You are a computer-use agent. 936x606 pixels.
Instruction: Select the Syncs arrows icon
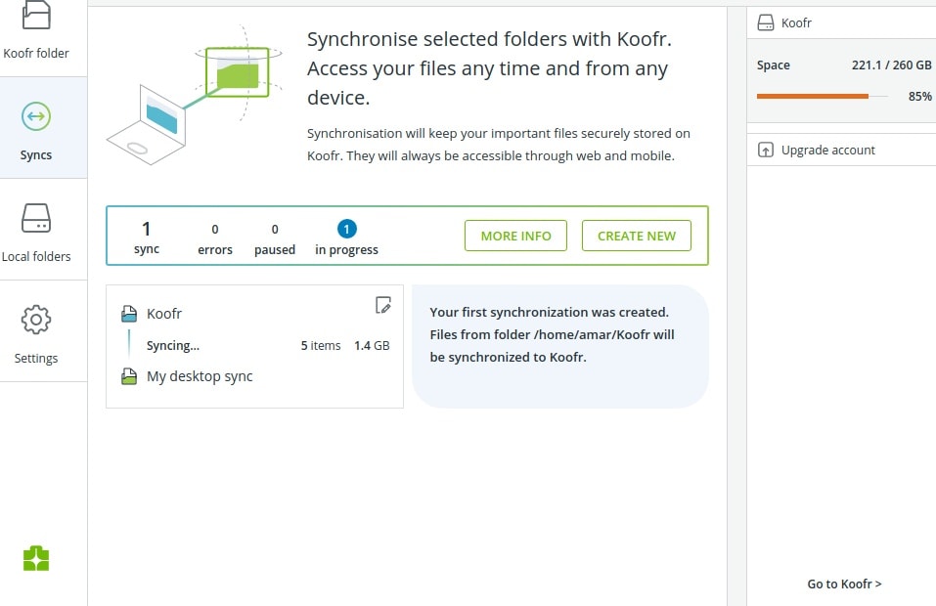(36, 115)
